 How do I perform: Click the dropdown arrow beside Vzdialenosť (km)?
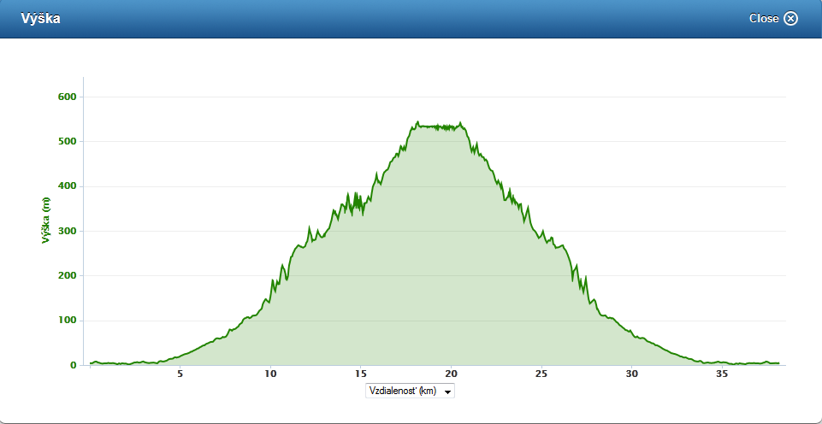448,392
